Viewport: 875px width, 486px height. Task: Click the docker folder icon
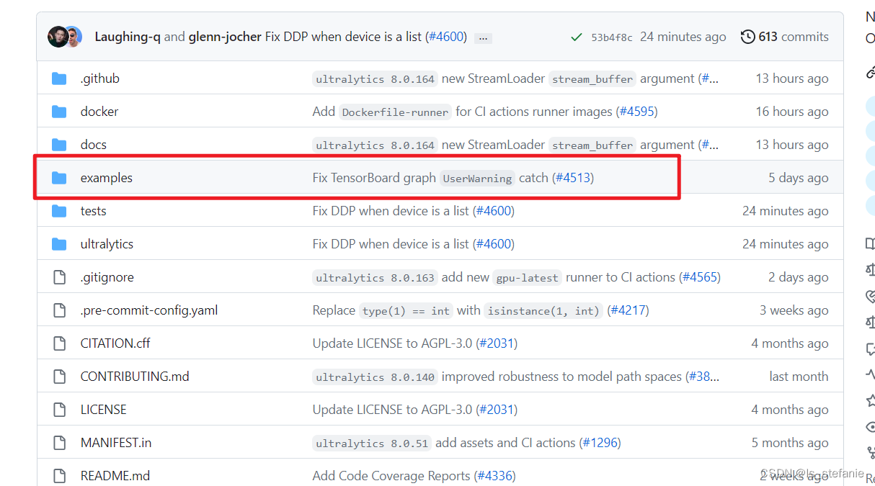click(x=59, y=112)
